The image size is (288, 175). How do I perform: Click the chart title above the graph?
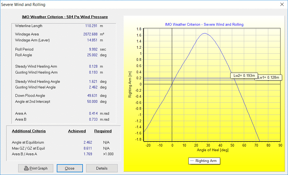coord(204,24)
